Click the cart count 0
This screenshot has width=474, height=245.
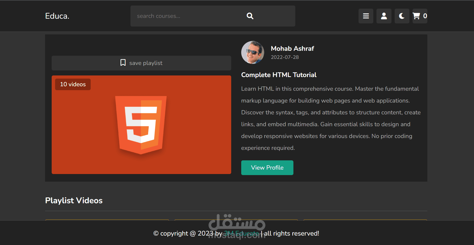pyautogui.click(x=425, y=16)
